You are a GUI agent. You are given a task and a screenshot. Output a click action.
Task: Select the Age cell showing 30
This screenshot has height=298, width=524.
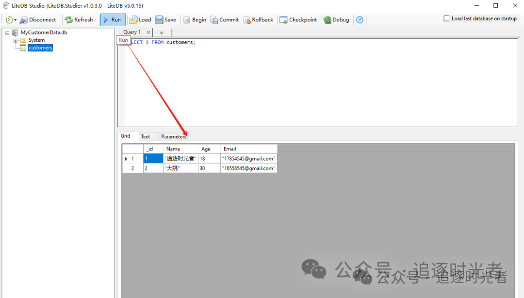click(x=209, y=168)
